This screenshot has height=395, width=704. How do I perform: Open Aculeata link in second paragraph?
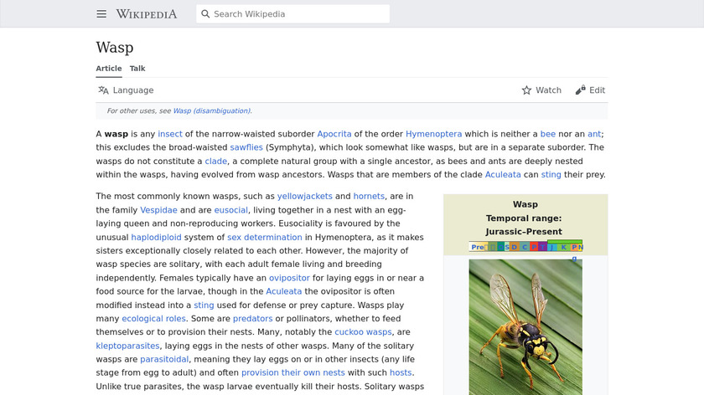[284, 291]
